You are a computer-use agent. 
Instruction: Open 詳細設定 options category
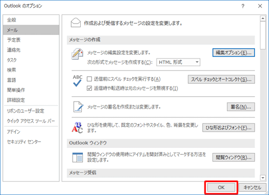(31, 100)
